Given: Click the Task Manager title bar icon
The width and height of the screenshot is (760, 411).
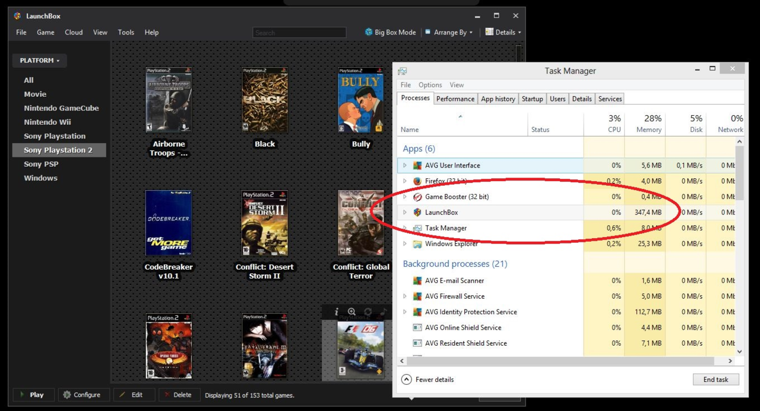Looking at the screenshot, I should [403, 71].
